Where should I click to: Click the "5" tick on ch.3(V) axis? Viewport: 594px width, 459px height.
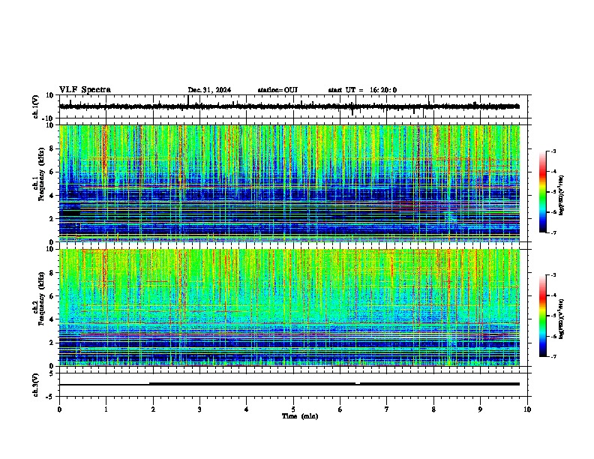[52, 373]
